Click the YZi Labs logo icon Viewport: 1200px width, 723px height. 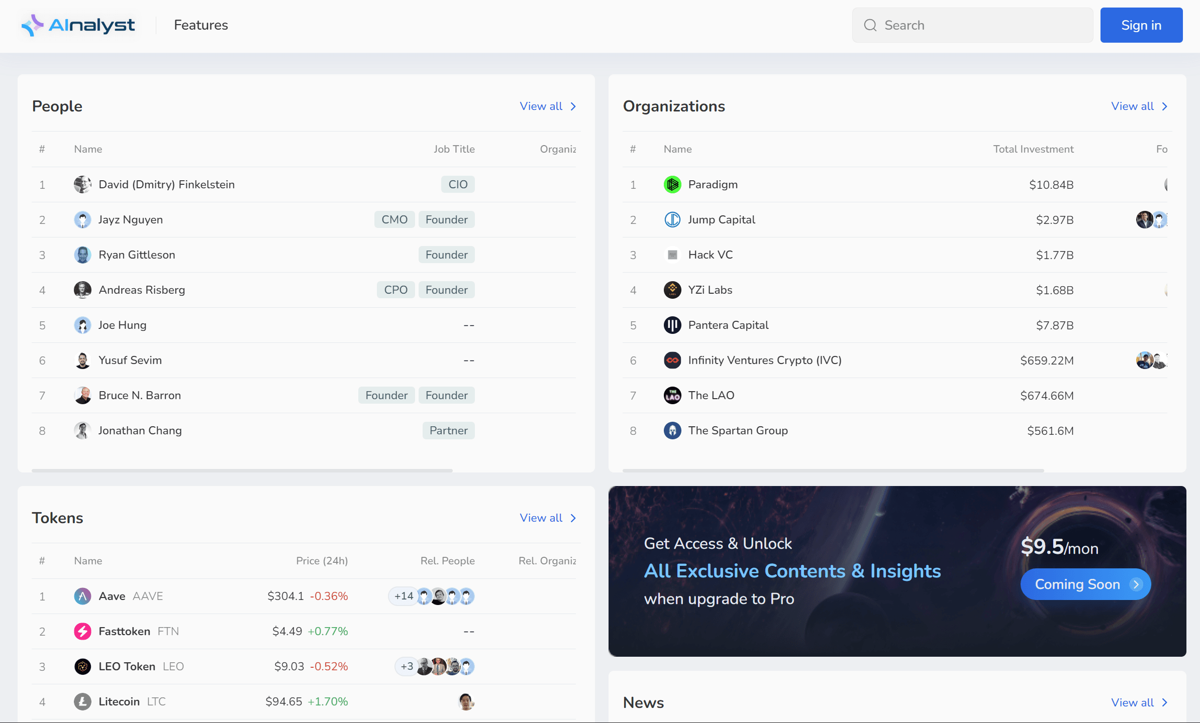click(672, 290)
